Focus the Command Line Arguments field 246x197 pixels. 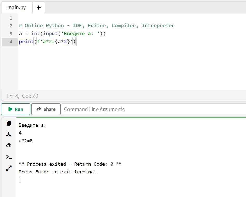click(154, 109)
